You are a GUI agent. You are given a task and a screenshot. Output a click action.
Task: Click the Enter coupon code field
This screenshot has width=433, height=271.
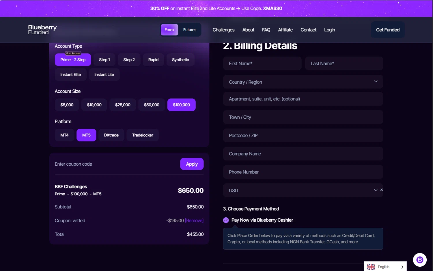click(x=115, y=164)
